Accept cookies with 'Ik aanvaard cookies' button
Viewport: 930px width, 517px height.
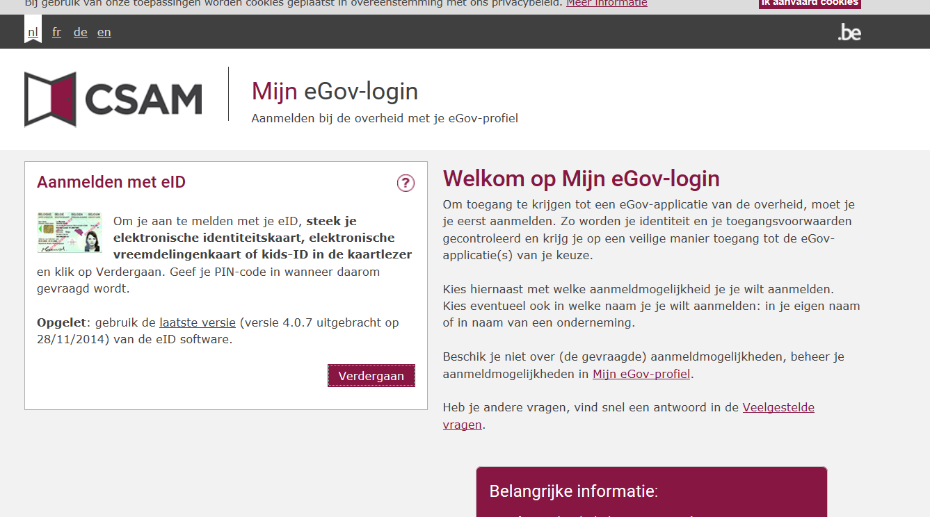(x=810, y=3)
